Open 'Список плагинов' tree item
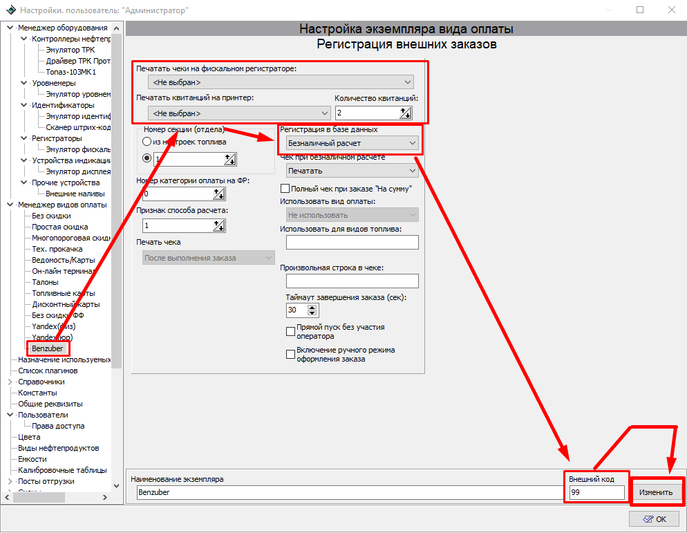Viewport: 687px width, 533px height. tap(48, 371)
